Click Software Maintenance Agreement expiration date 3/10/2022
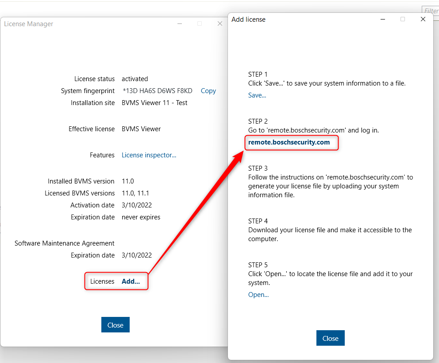439x363 pixels. [137, 255]
